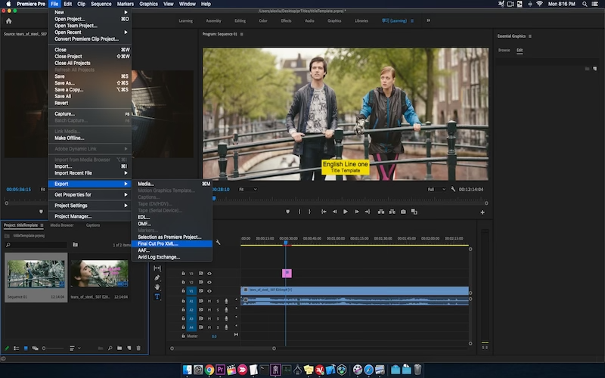Add marker in Program monitor
Image resolution: width=605 pixels, height=378 pixels.
(288, 212)
